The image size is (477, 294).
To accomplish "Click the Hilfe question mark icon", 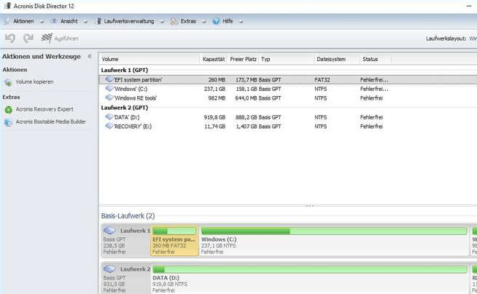I will pyautogui.click(x=216, y=21).
